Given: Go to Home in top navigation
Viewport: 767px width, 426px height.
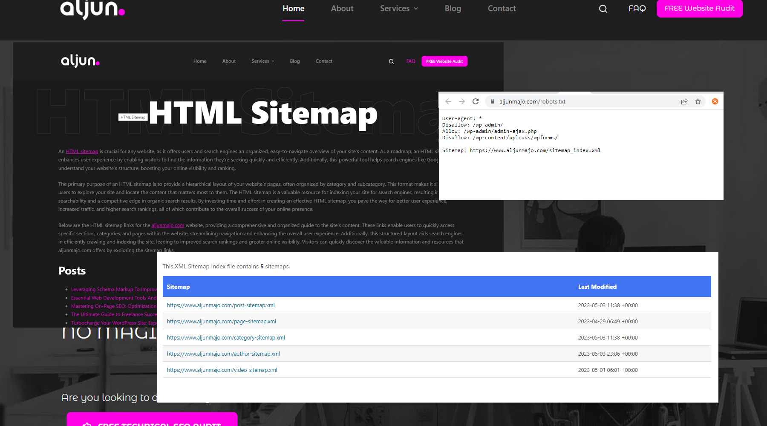Looking at the screenshot, I should (x=294, y=9).
